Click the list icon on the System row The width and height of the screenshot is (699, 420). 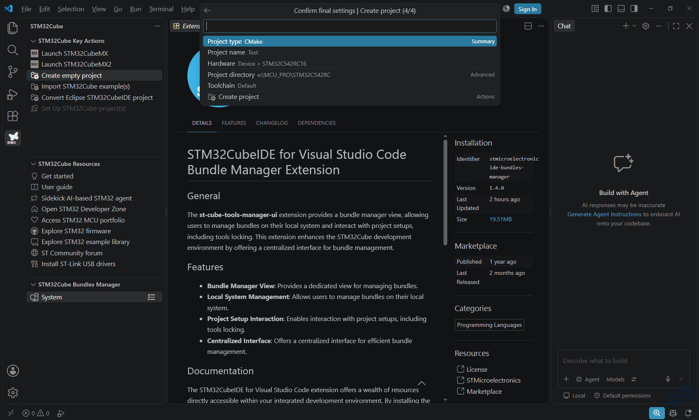[x=151, y=297]
